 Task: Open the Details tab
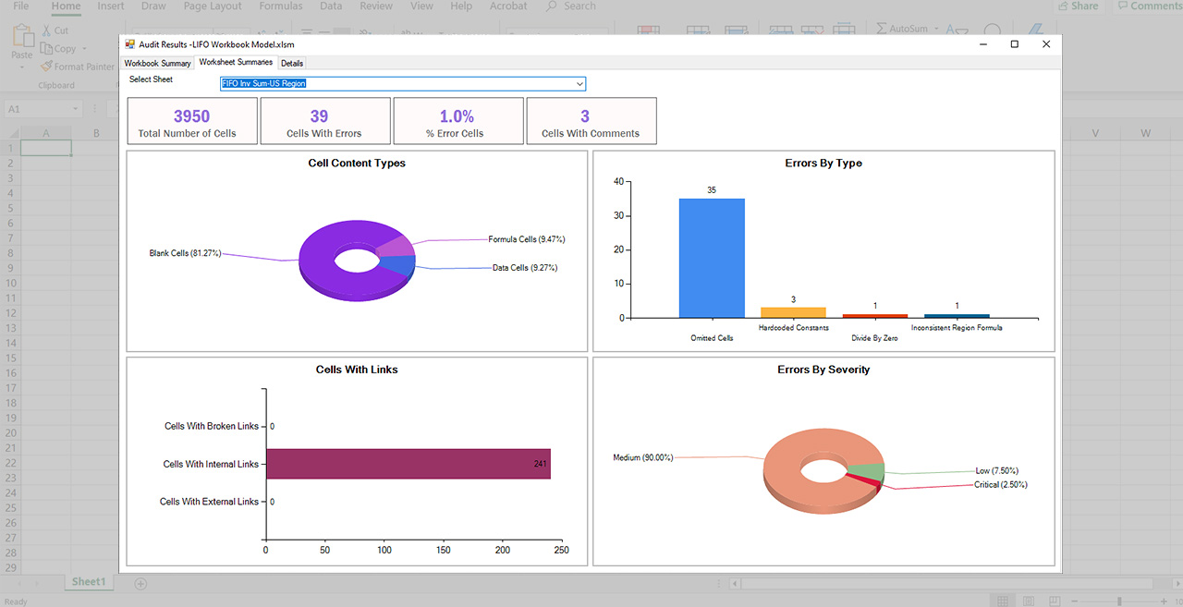coord(292,64)
